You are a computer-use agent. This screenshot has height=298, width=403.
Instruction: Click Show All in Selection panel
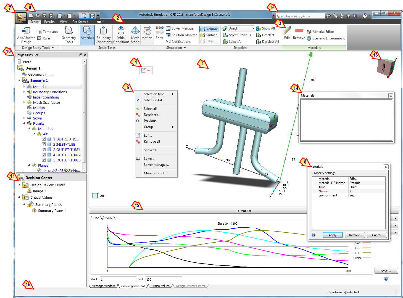click(265, 28)
